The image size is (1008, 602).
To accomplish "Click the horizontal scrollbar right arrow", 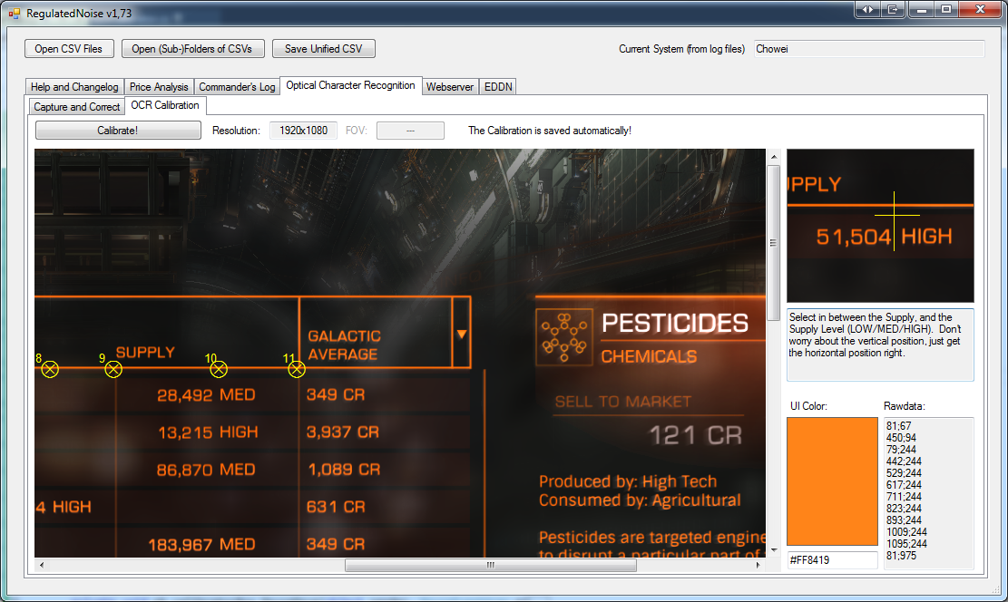I will coord(758,566).
